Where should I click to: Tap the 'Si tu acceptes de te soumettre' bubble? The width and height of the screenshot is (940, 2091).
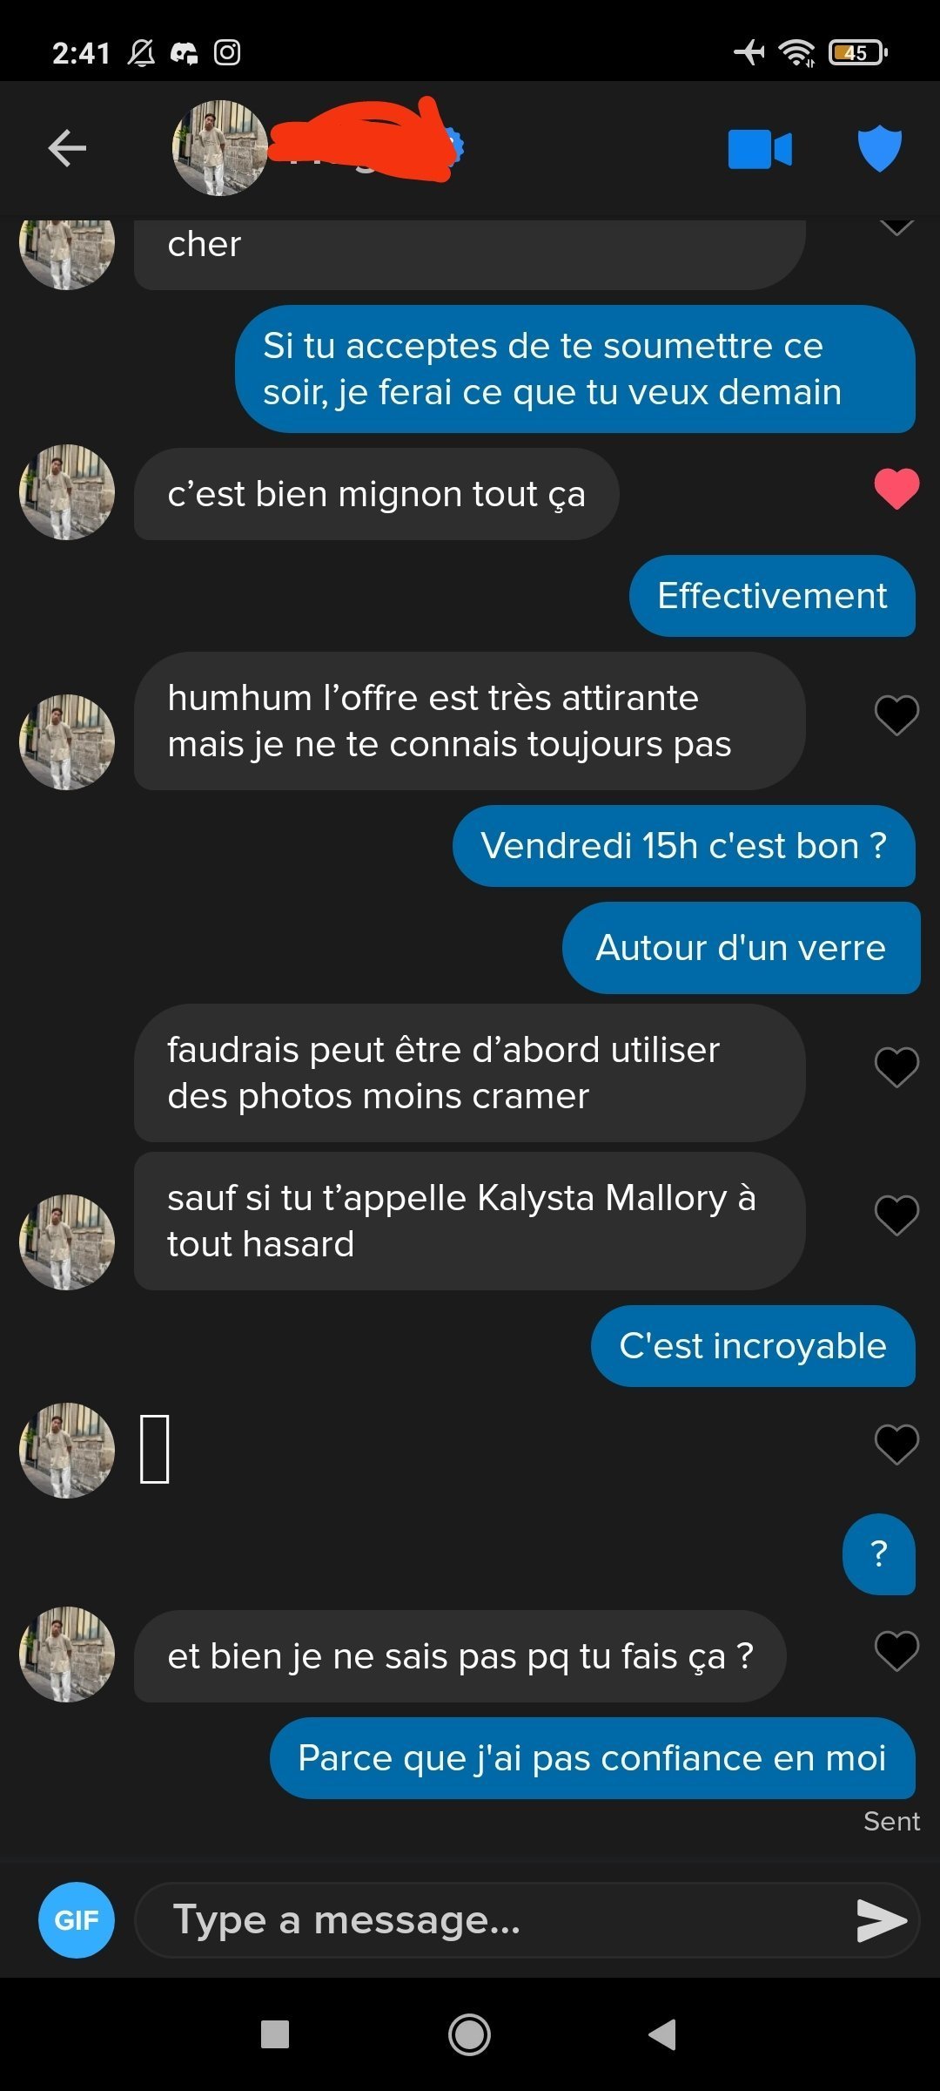[575, 369]
